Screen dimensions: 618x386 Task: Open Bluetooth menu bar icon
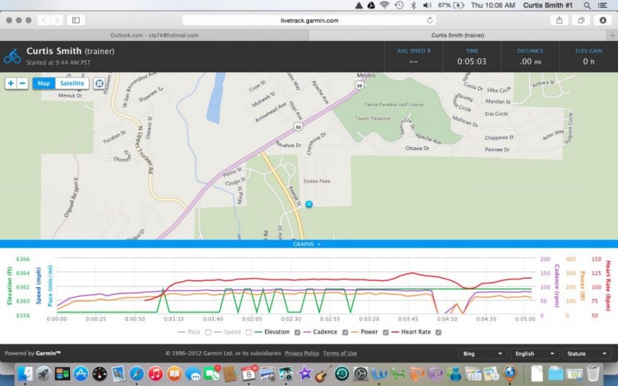coord(413,5)
